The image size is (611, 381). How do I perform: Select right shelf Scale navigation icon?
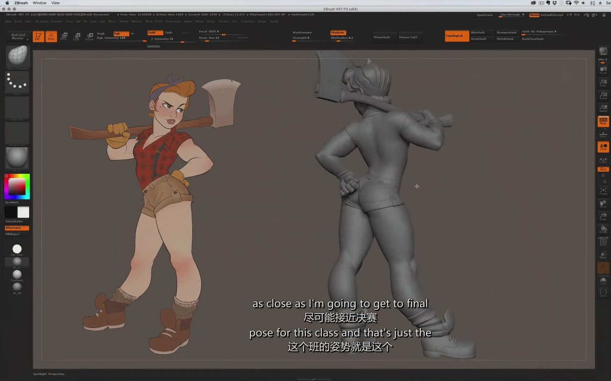point(603,217)
